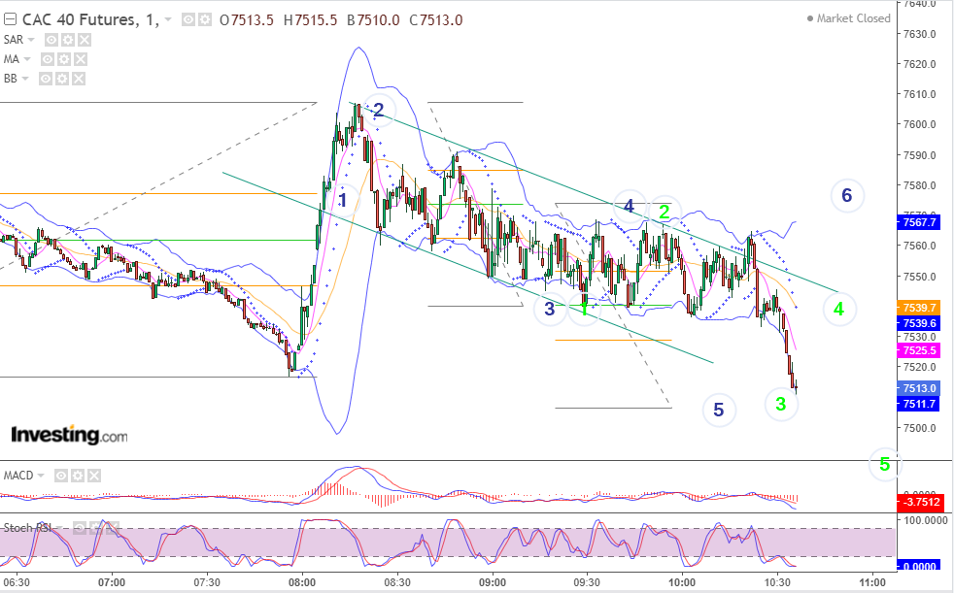Open settings for CAC 40 Futures series
The height and width of the screenshot is (593, 954).
(205, 20)
